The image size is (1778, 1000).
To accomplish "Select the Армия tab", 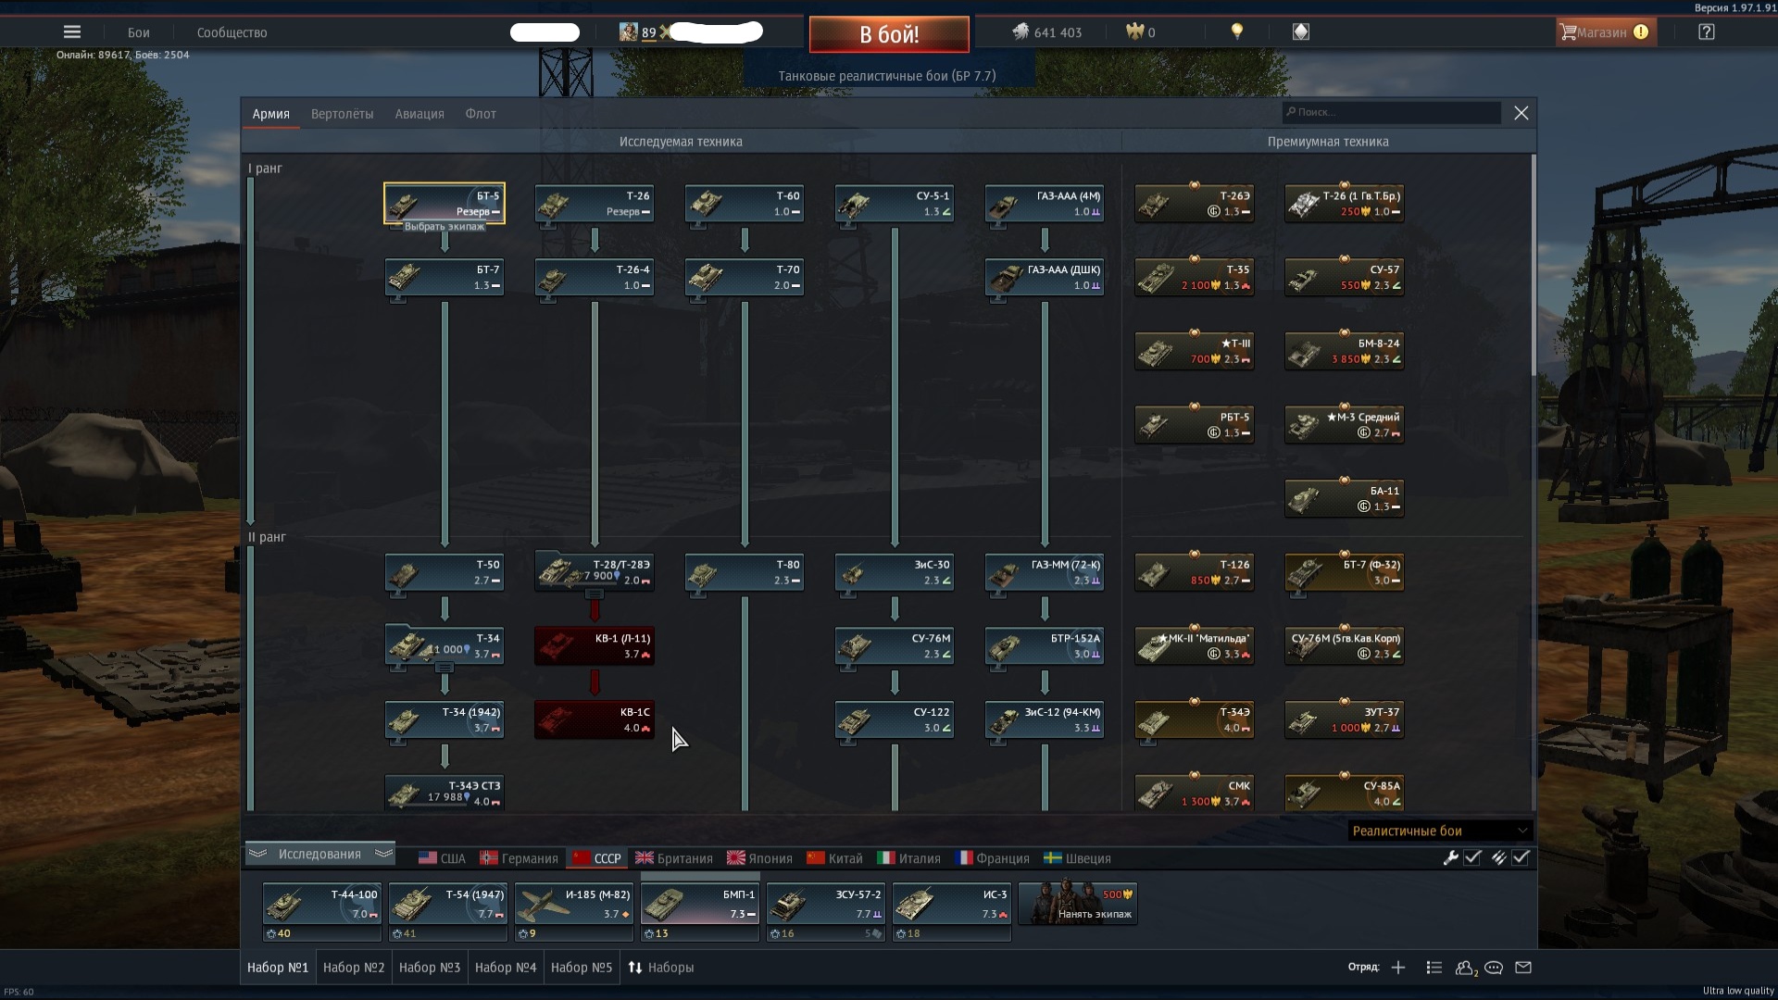I will tap(271, 114).
